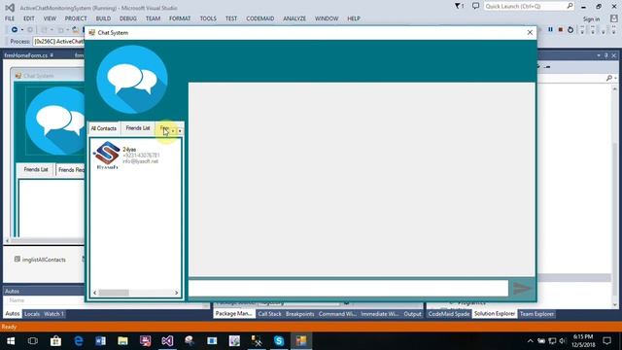Open the TEAM menu

(x=153, y=18)
